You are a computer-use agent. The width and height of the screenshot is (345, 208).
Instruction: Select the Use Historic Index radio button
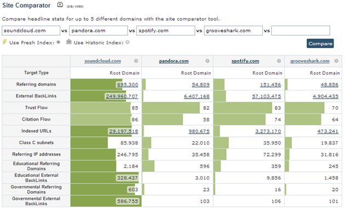tap(128, 42)
